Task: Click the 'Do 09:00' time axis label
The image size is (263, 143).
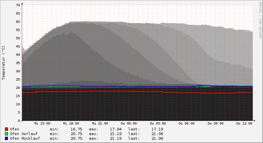Action: click(x=215, y=124)
